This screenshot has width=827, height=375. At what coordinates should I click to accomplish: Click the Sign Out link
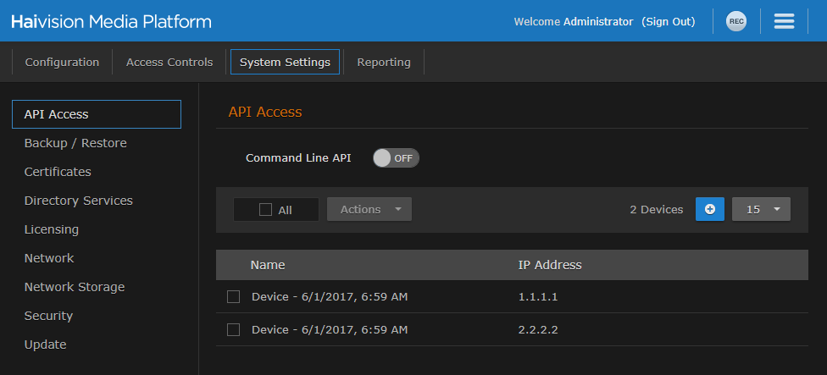point(668,21)
